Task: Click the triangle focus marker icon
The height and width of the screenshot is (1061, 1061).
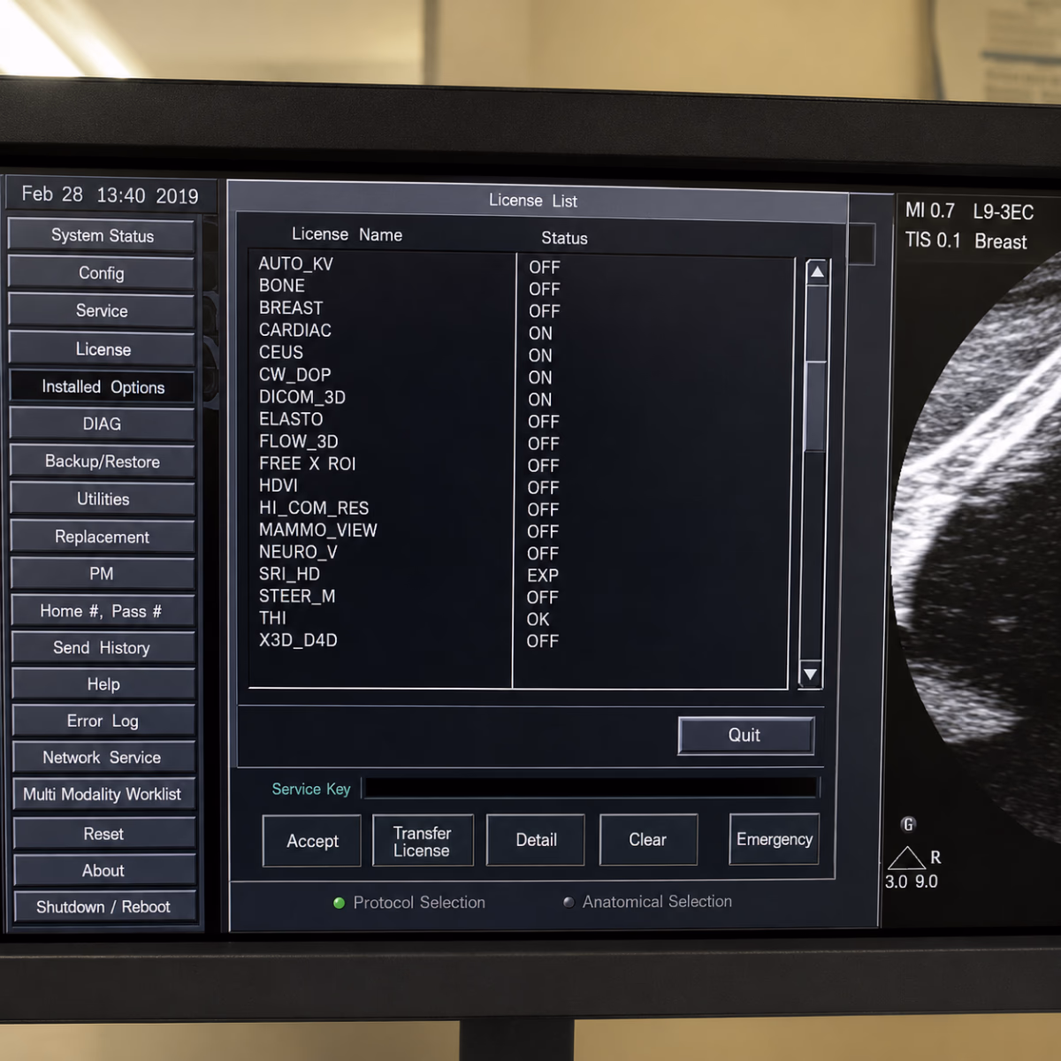Action: click(x=905, y=859)
